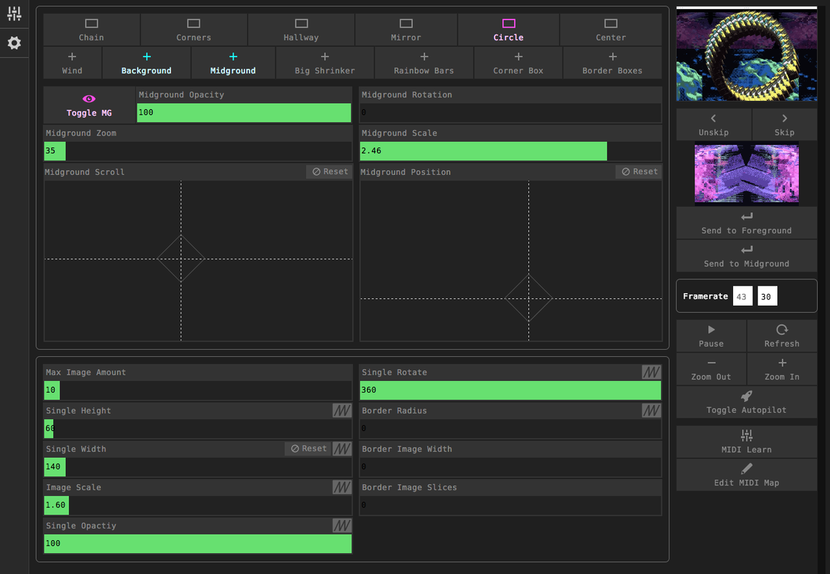This screenshot has height=574, width=830.
Task: Click the Zoom In button
Action: (782, 369)
